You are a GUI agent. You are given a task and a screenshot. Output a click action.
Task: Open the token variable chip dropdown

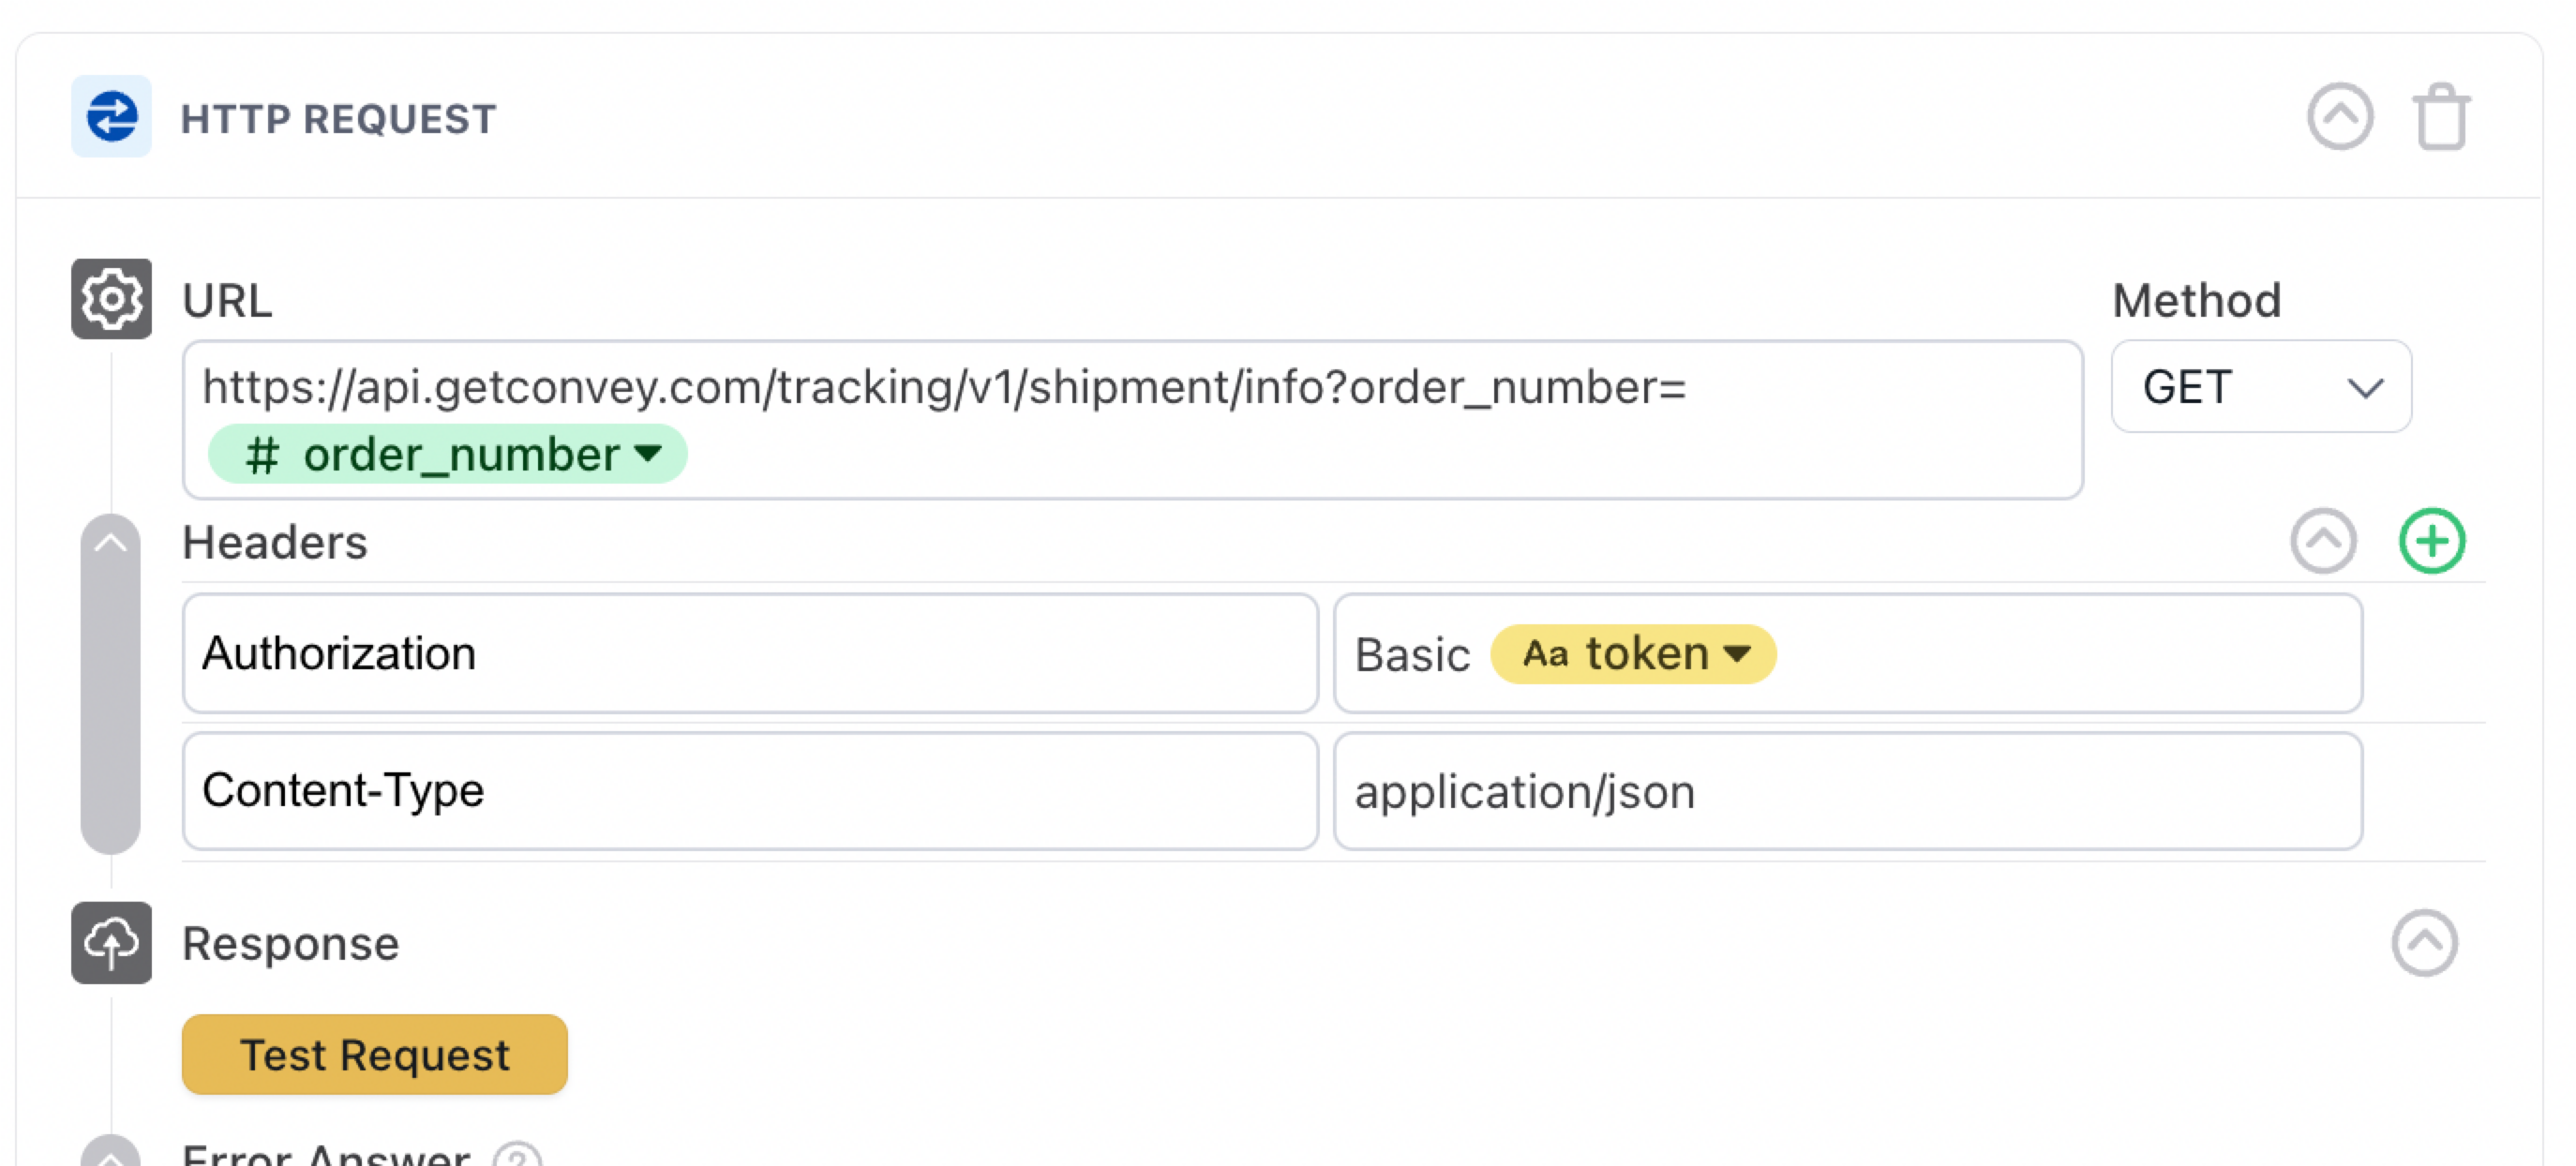tap(1738, 654)
